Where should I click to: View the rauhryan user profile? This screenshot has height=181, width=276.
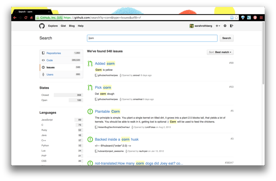tap(143, 151)
